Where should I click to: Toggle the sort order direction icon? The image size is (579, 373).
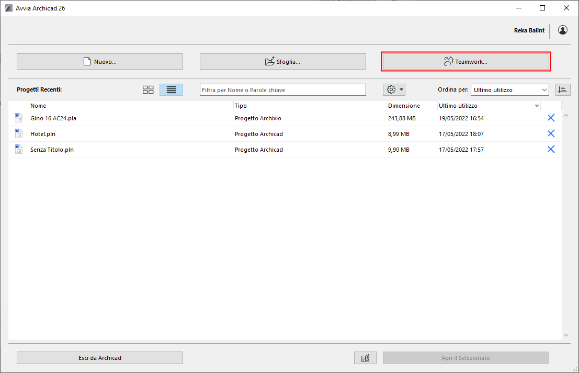pos(563,90)
